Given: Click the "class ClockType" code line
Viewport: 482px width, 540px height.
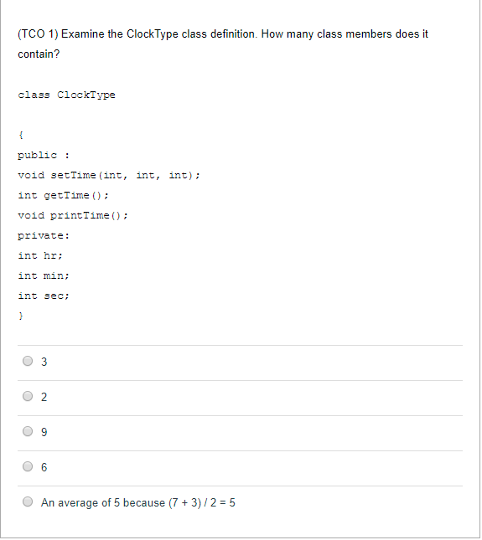Looking at the screenshot, I should click(x=66, y=95).
